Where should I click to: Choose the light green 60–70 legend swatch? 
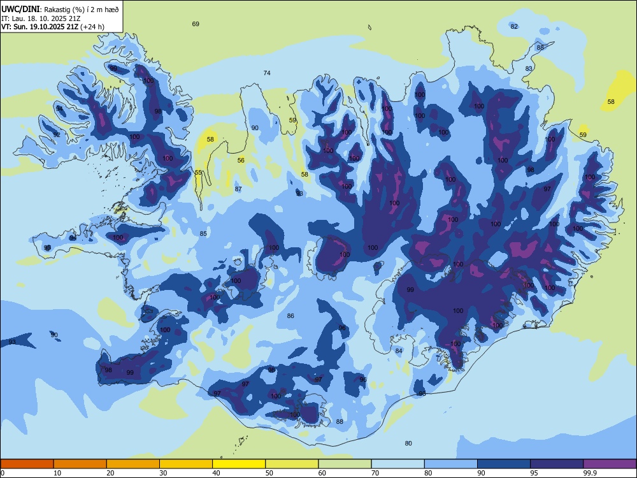(345, 464)
